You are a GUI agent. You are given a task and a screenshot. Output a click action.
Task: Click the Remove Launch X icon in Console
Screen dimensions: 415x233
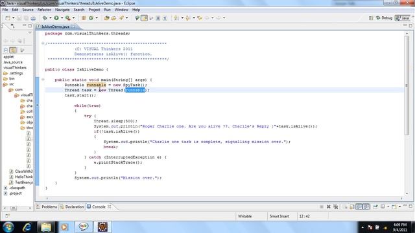329,206
